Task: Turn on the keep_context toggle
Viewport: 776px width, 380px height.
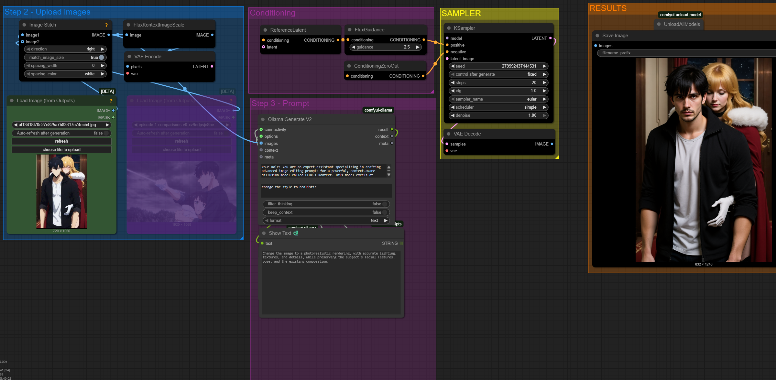Action: coord(385,212)
